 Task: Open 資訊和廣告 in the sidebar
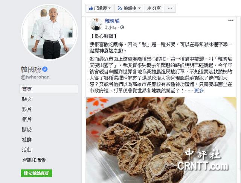click(34, 160)
